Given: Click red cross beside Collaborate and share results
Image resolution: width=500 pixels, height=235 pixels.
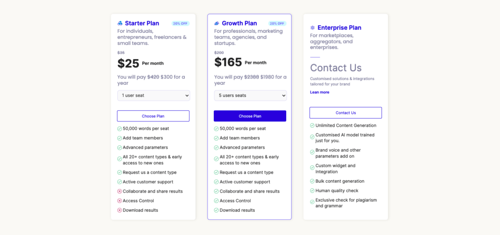Looking at the screenshot, I should [x=120, y=192].
